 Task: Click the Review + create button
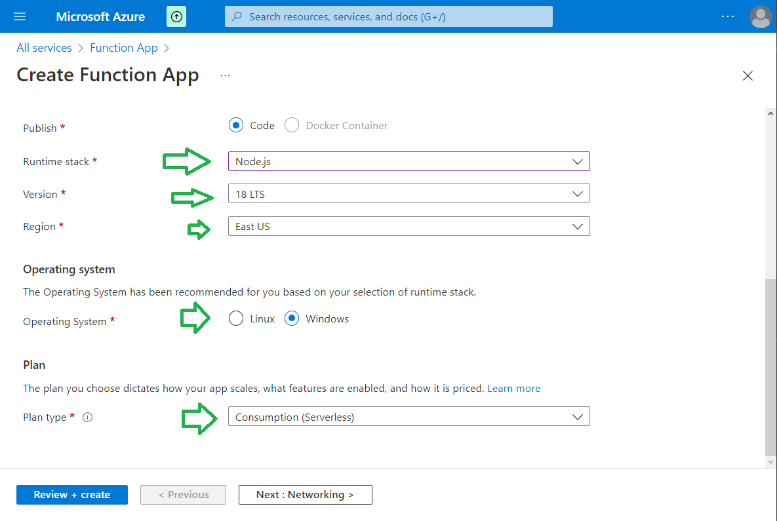(x=72, y=495)
